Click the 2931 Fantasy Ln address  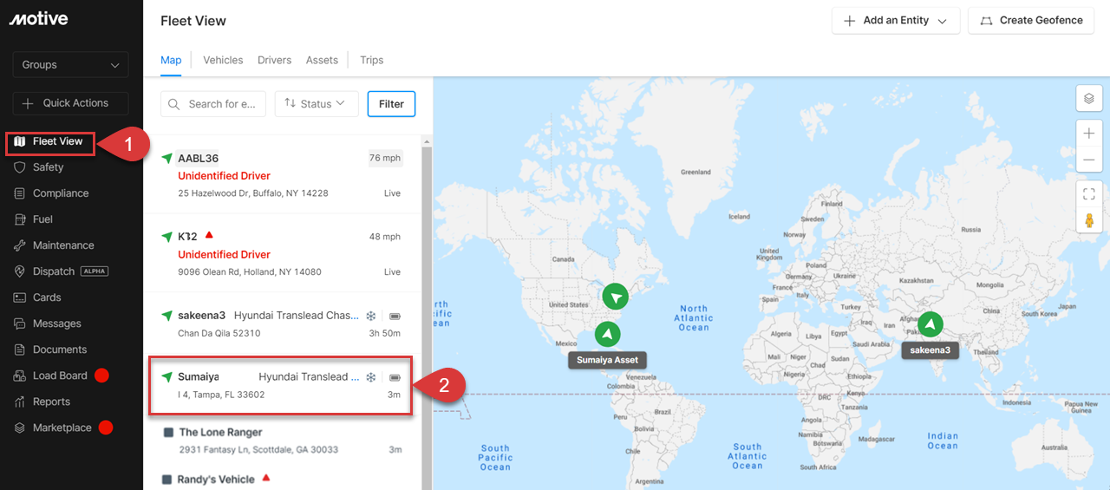[x=258, y=450]
